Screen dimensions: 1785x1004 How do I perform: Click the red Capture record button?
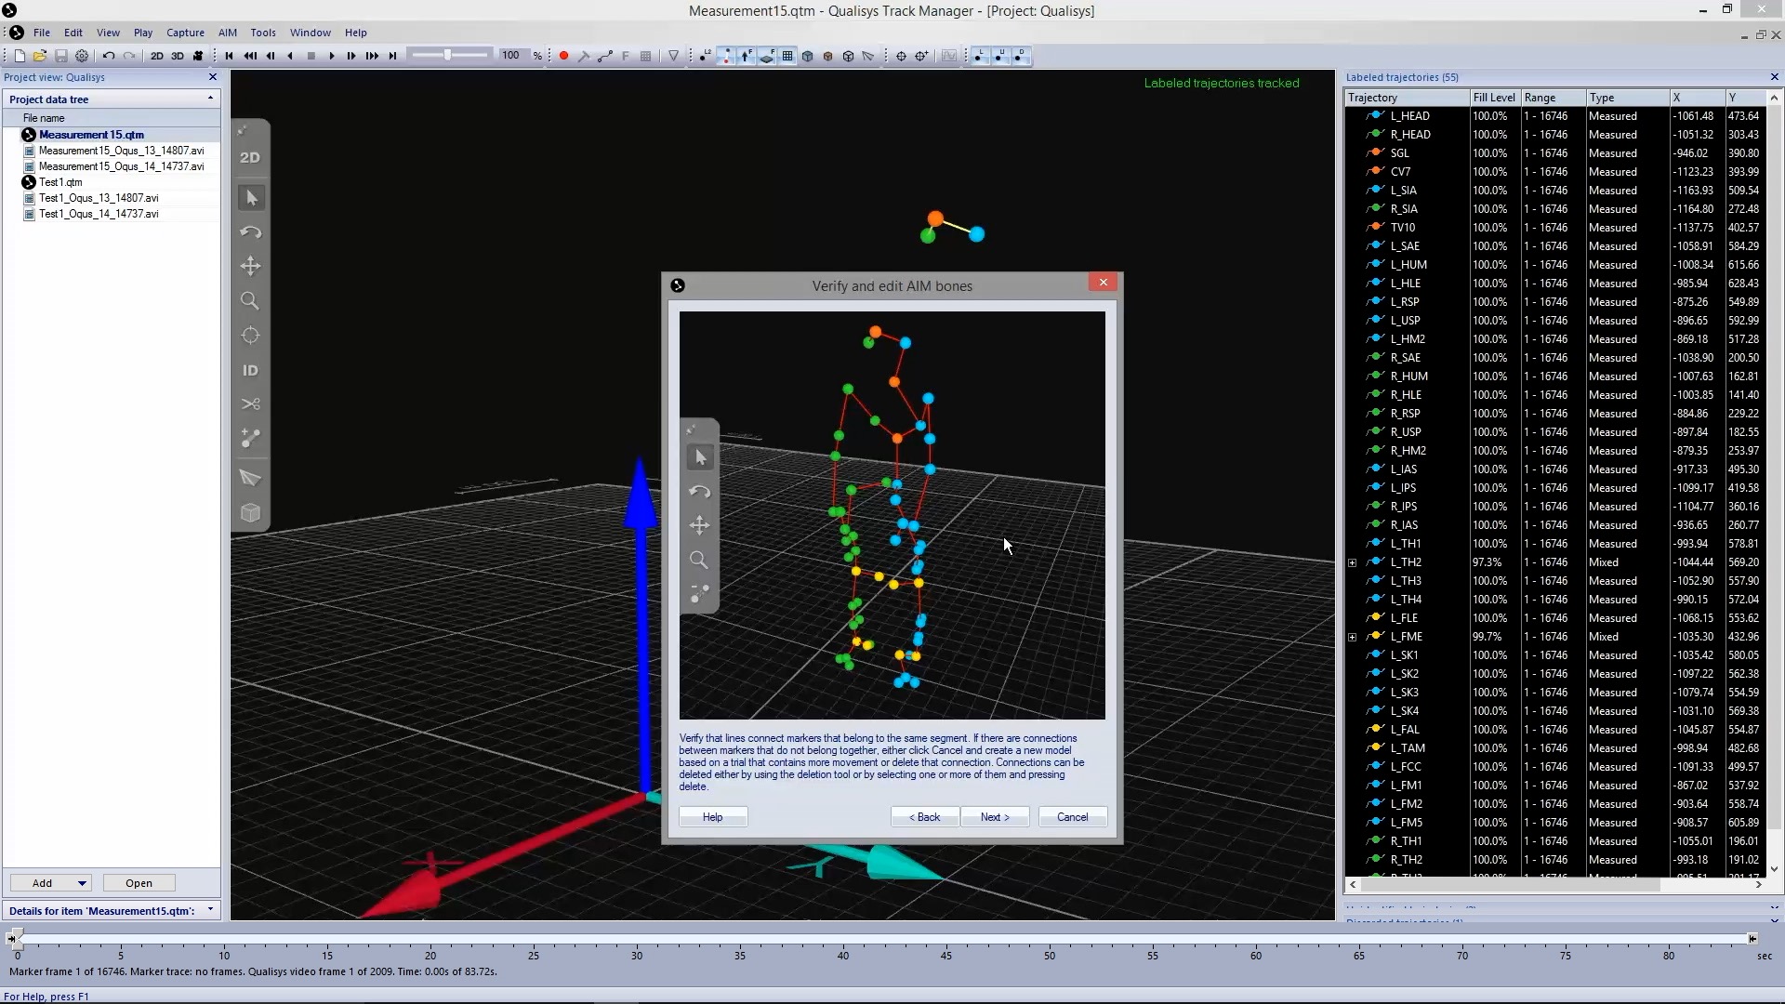563,56
